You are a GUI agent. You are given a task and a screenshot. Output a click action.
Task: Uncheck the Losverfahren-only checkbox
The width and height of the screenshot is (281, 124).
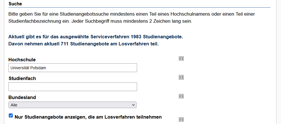pos(11,115)
